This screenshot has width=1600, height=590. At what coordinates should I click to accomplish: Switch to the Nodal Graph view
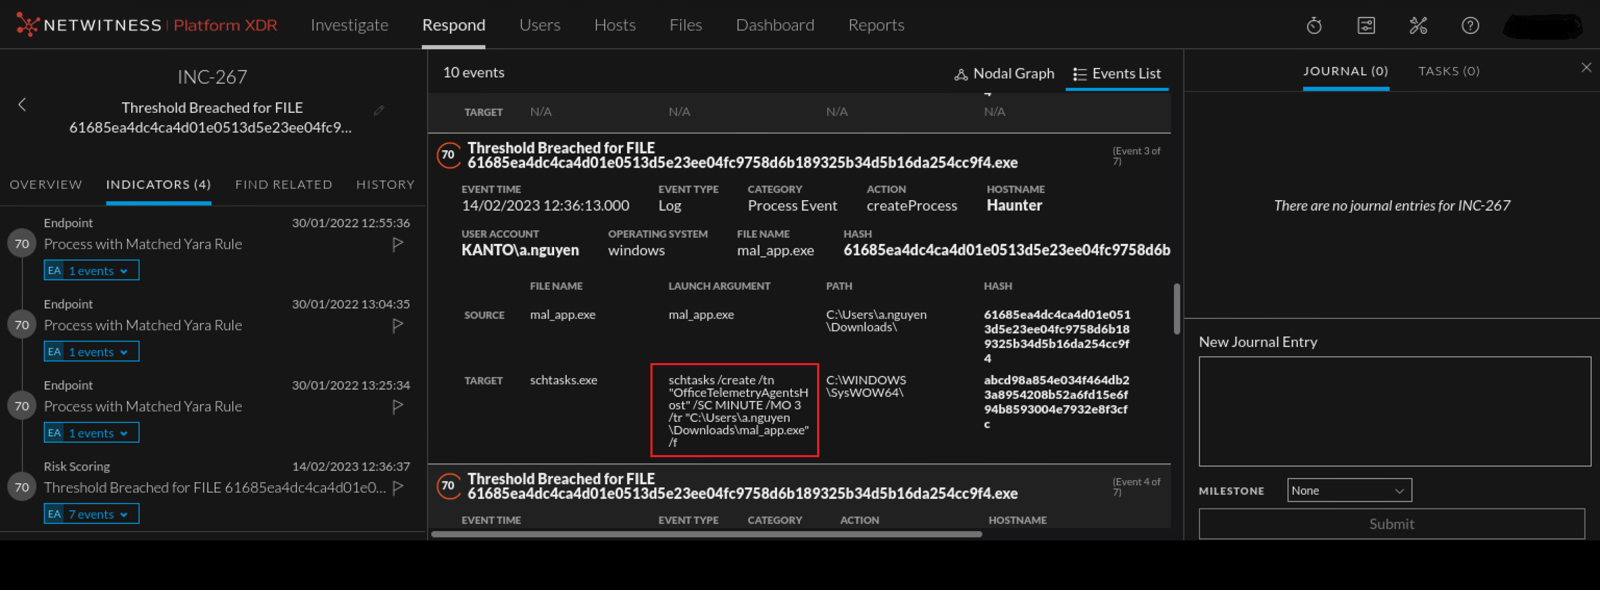1004,72
